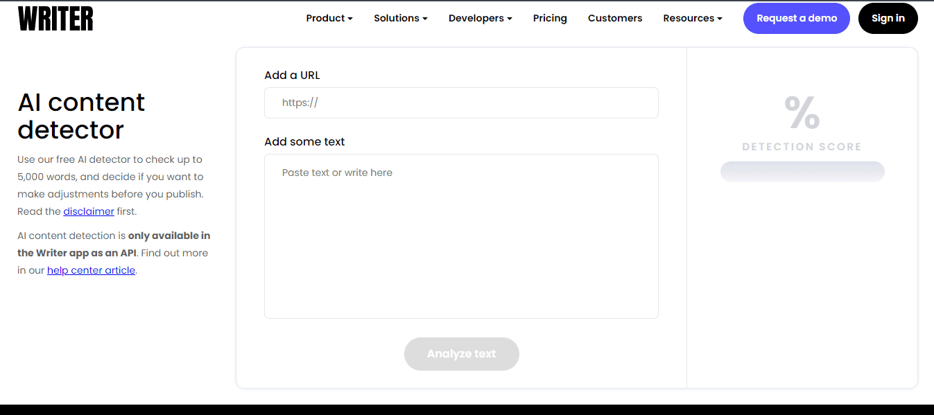Screen dimensions: 934x415
Task: Expand the Product dropdown menu
Action: pos(329,19)
